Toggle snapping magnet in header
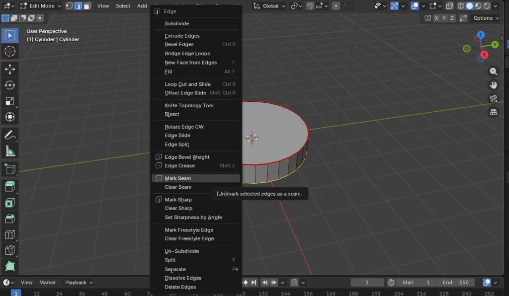Viewport: 509px width, 296px height. [310, 6]
